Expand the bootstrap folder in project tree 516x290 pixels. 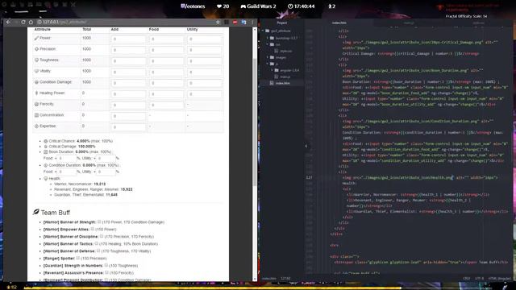[268, 38]
